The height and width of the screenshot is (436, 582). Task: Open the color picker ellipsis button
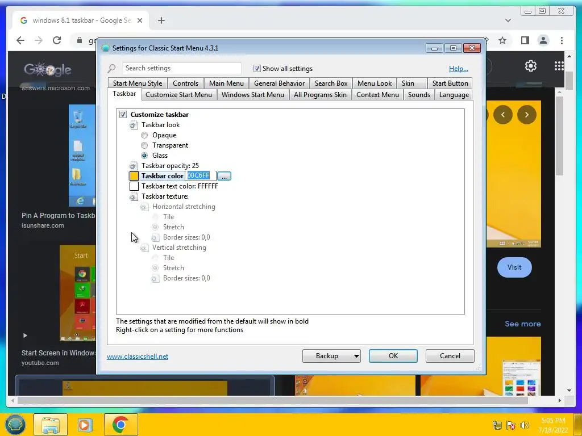point(224,176)
